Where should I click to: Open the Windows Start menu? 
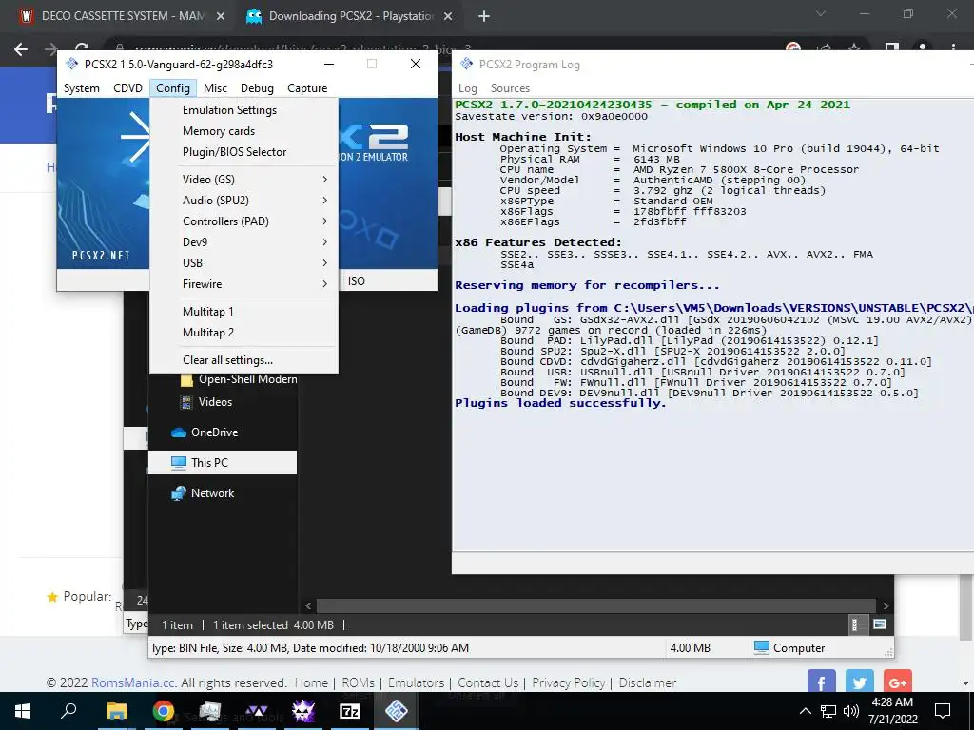[23, 711]
